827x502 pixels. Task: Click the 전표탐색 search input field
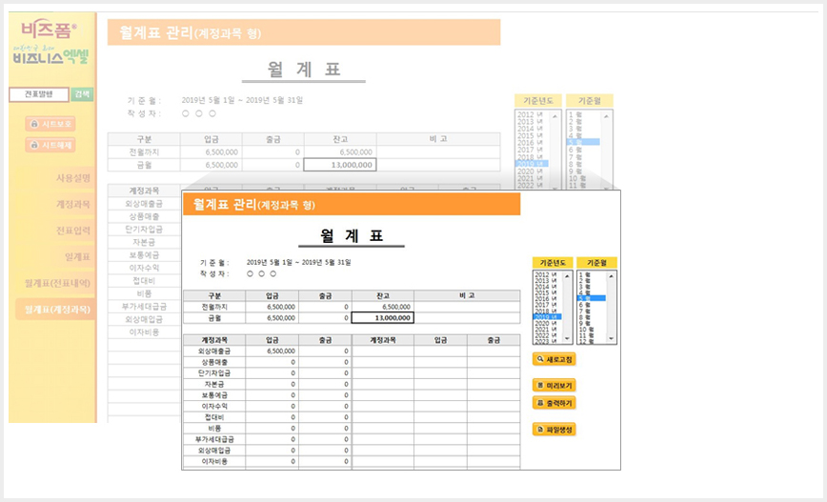click(x=39, y=94)
